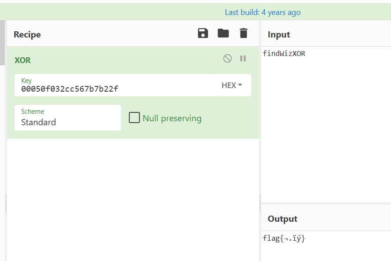The image size is (391, 261).
Task: Click into the Key input field
Action: tap(110, 89)
